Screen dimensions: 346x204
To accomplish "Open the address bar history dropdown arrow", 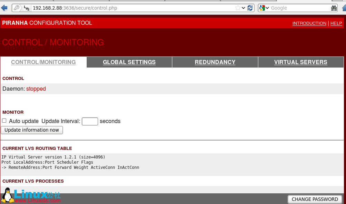I will 244,8.
